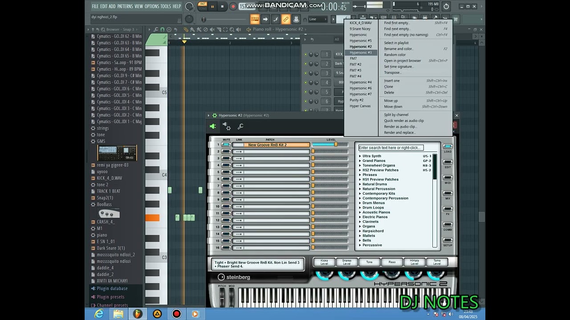Expand the Bells patch category
This screenshot has width=570, height=320.
[x=360, y=240]
